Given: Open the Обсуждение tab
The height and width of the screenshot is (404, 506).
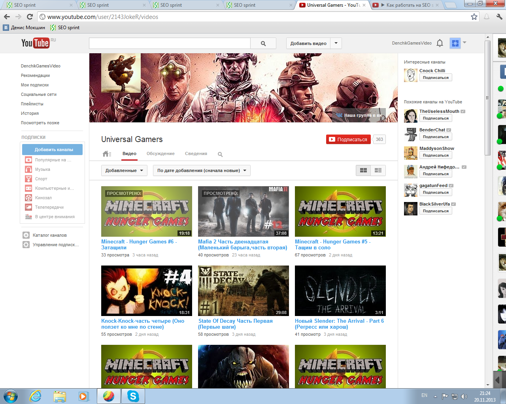Looking at the screenshot, I should [160, 153].
